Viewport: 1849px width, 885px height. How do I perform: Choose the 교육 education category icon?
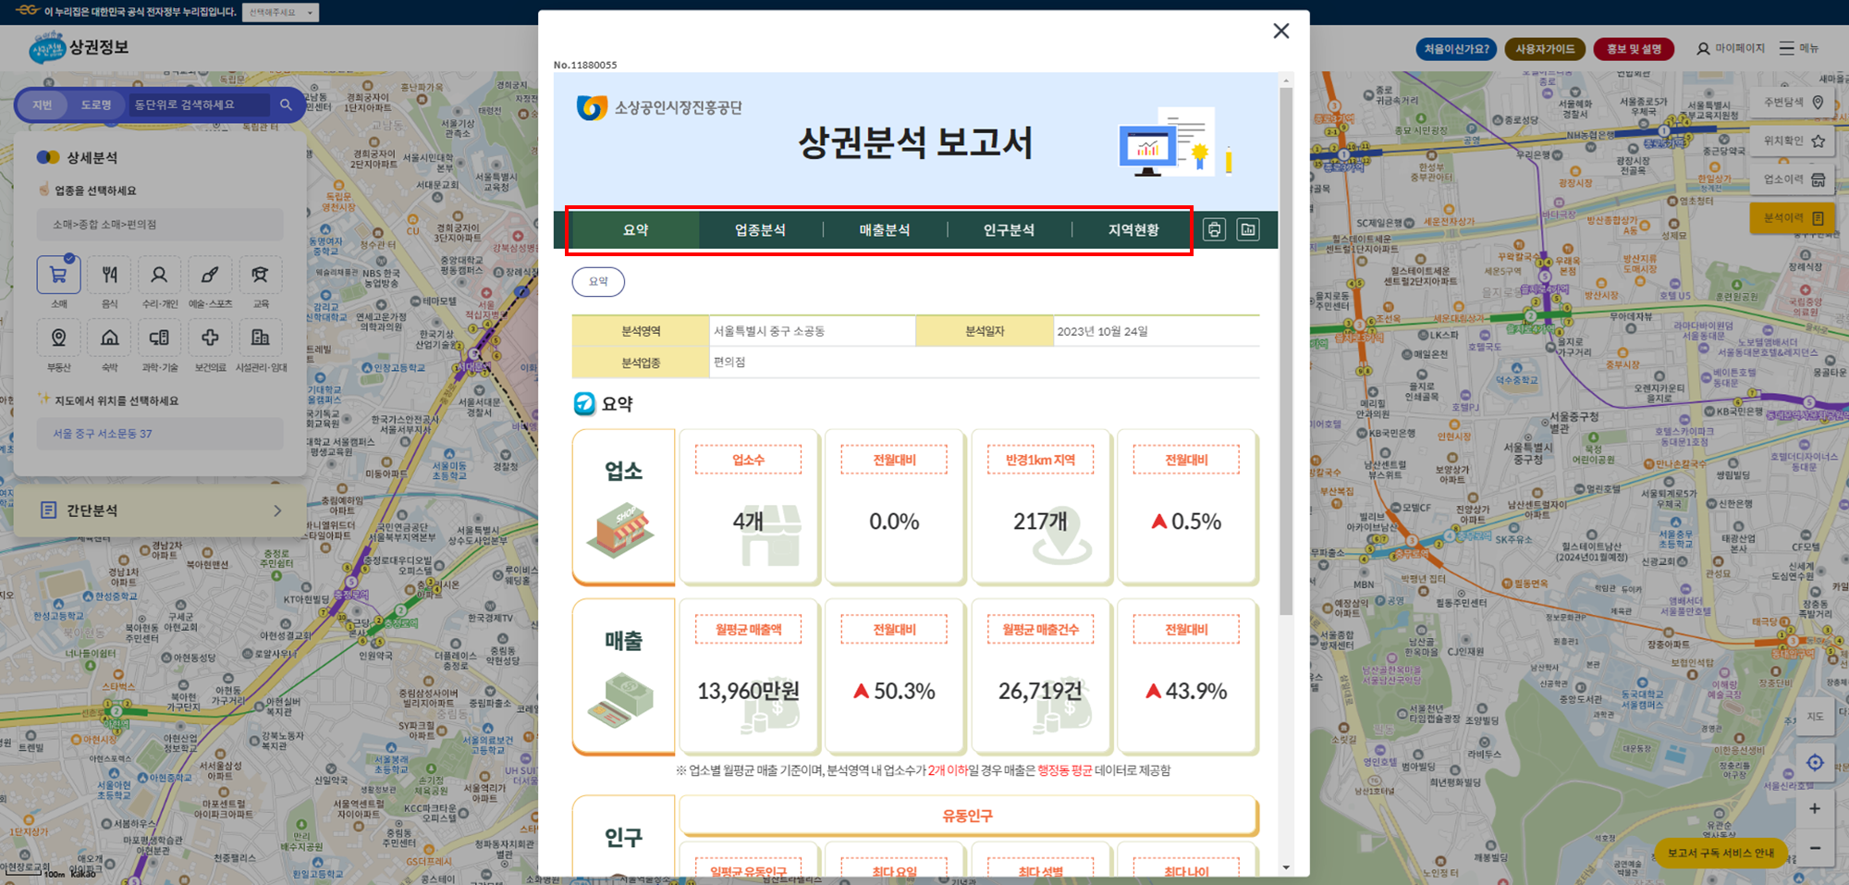click(260, 276)
